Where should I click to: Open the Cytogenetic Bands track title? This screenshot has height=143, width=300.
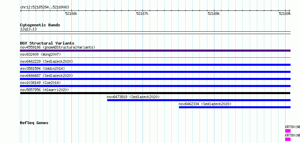click(x=40, y=25)
